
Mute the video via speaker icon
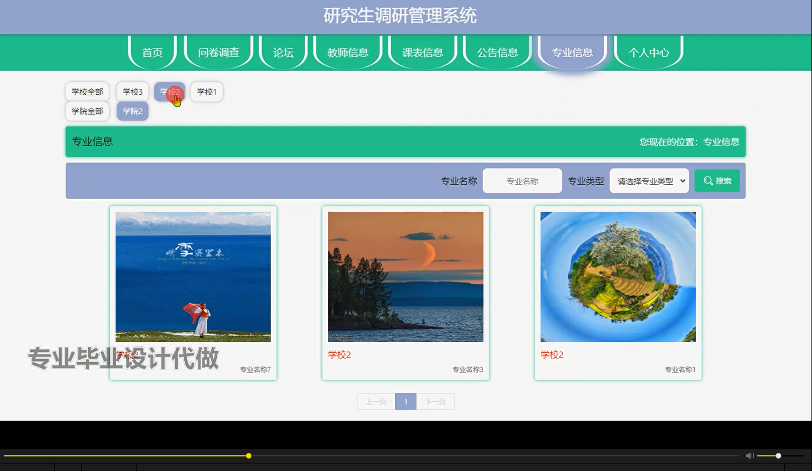click(749, 455)
